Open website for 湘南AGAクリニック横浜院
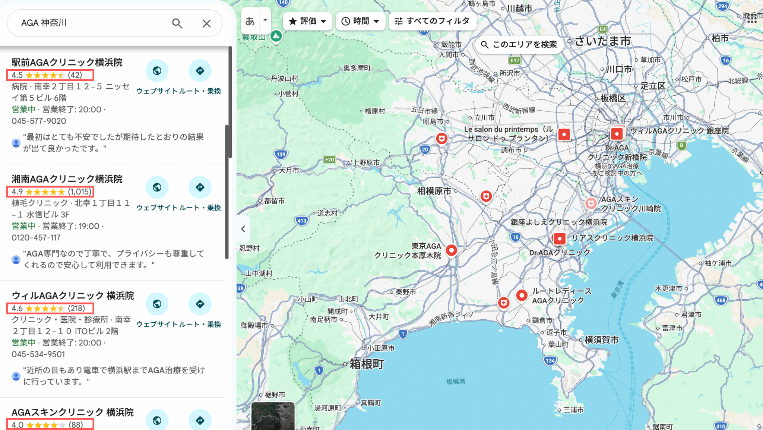This screenshot has width=763, height=430. pos(157,187)
